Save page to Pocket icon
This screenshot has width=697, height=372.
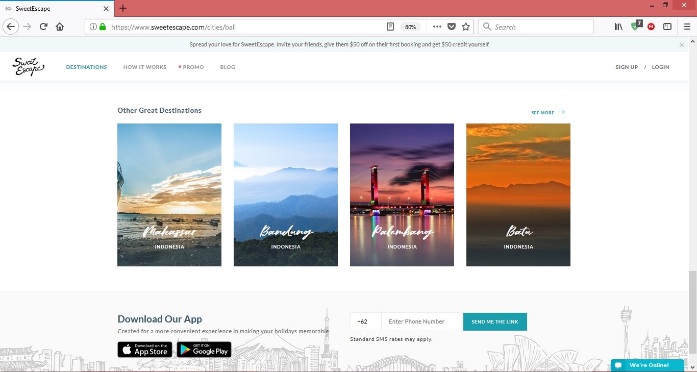(x=452, y=27)
